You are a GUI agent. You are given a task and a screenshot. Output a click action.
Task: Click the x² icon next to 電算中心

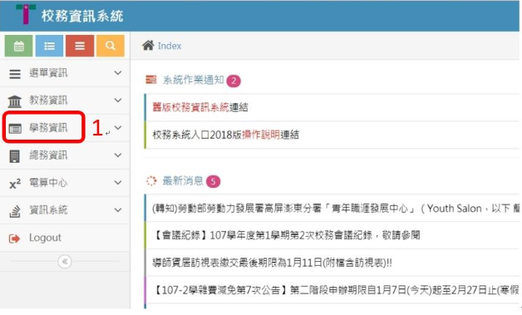click(x=15, y=184)
